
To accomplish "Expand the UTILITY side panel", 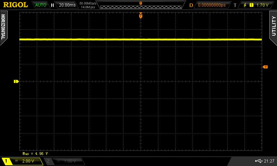I will [x=274, y=26].
